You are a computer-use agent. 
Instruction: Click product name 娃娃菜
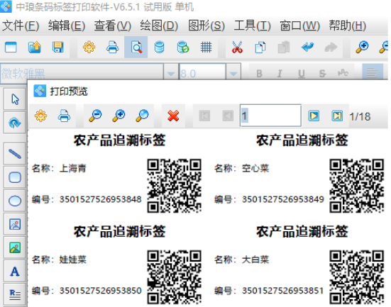(73, 259)
